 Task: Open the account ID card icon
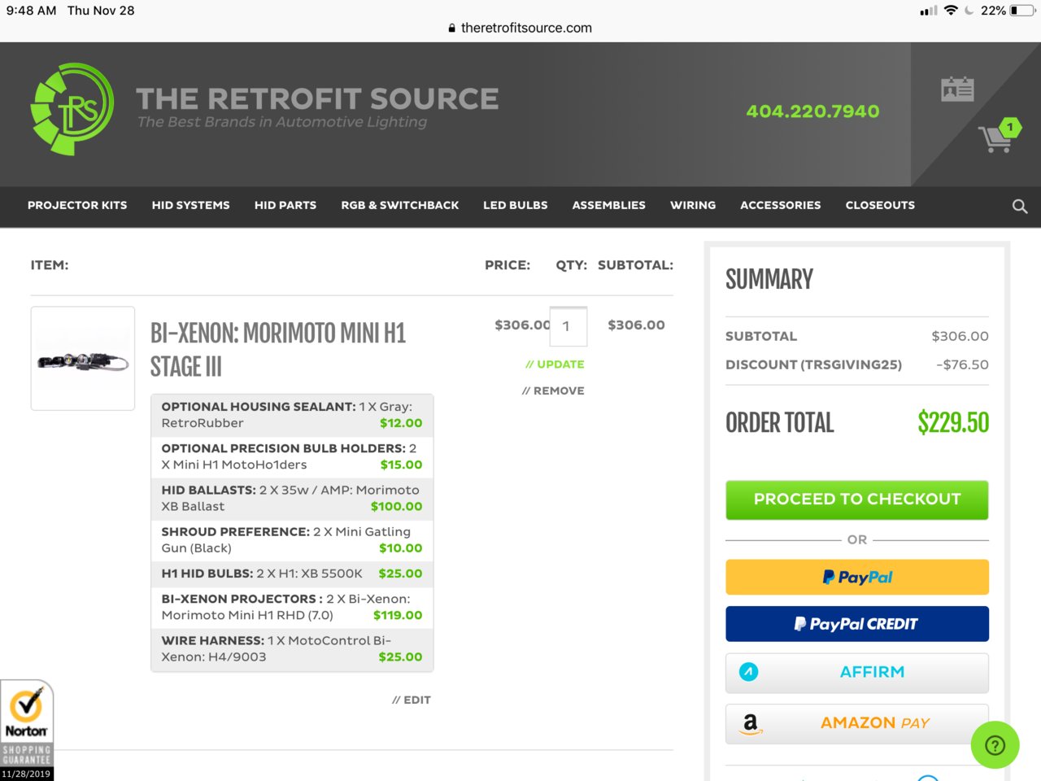point(957,89)
